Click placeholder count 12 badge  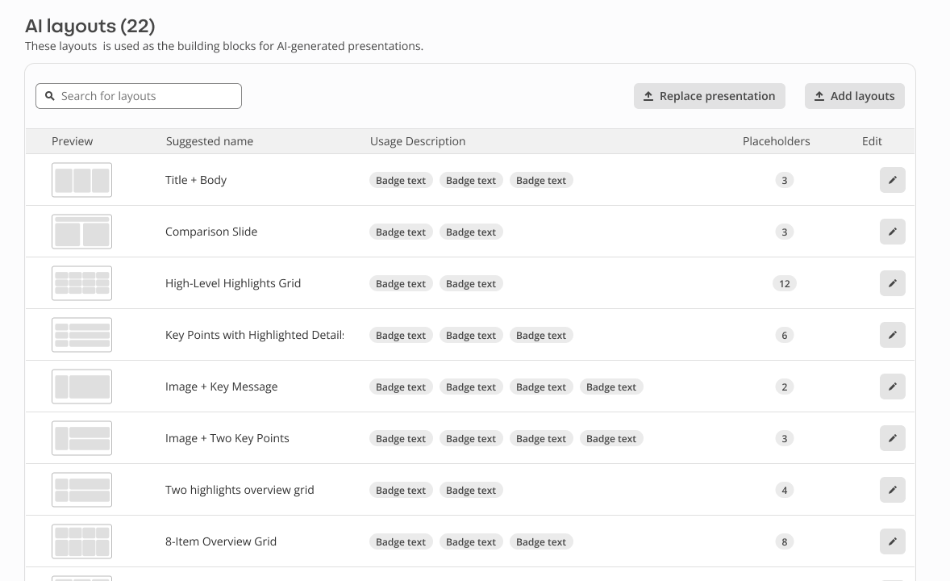[784, 283]
